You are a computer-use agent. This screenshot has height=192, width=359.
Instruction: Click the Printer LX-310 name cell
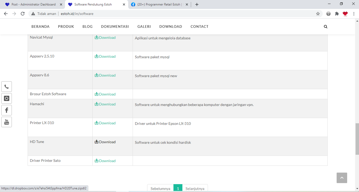tap(60, 127)
